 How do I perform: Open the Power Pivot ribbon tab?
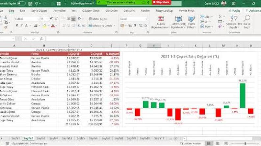pyautogui.click(x=187, y=10)
